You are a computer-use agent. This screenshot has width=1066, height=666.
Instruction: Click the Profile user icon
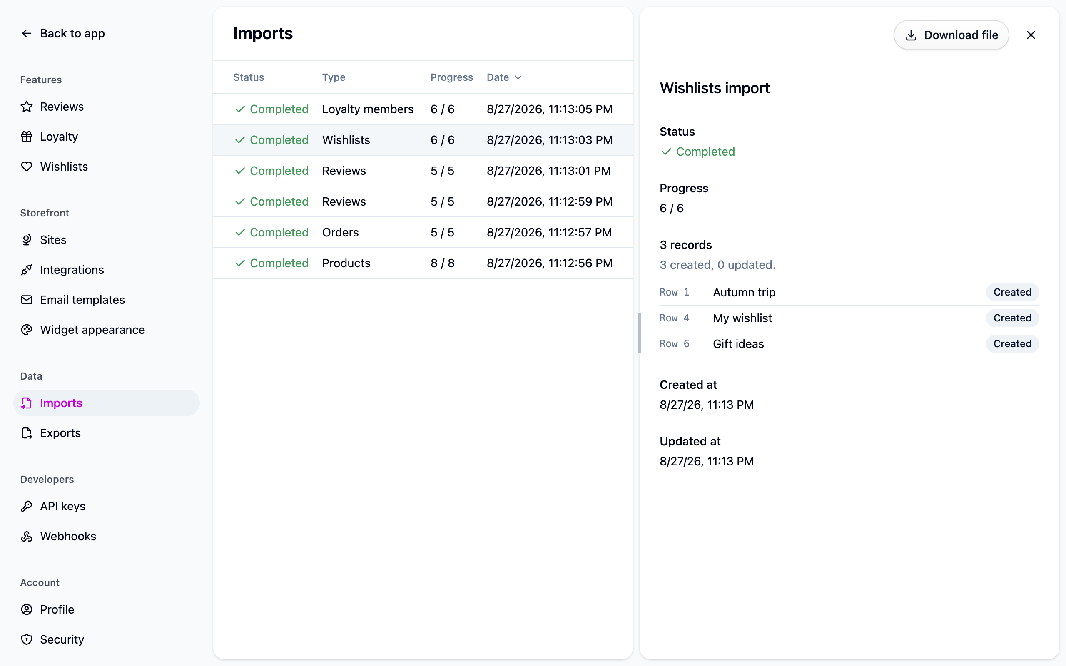[x=26, y=609]
